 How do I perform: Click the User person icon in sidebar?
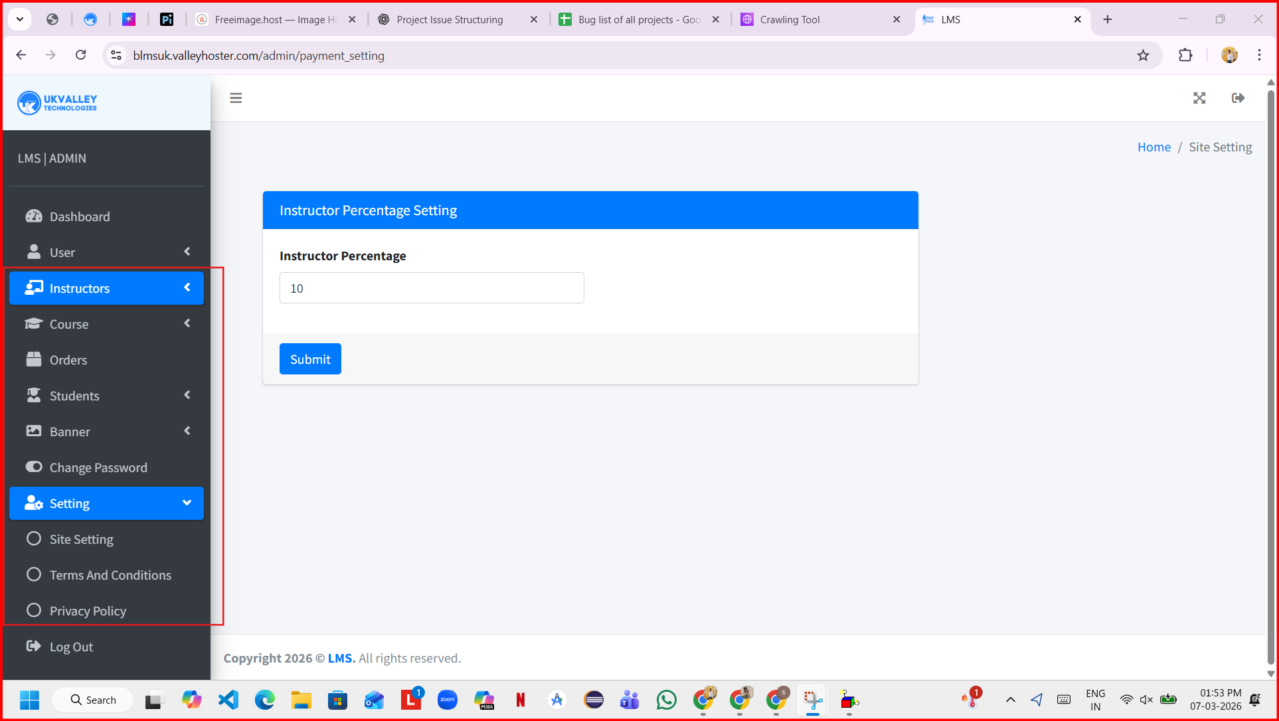34,252
